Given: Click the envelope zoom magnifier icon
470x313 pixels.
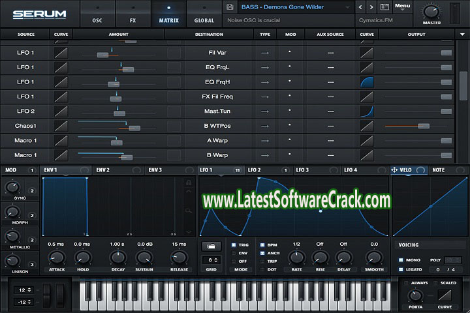Looking at the screenshot, I should [x=189, y=211].
